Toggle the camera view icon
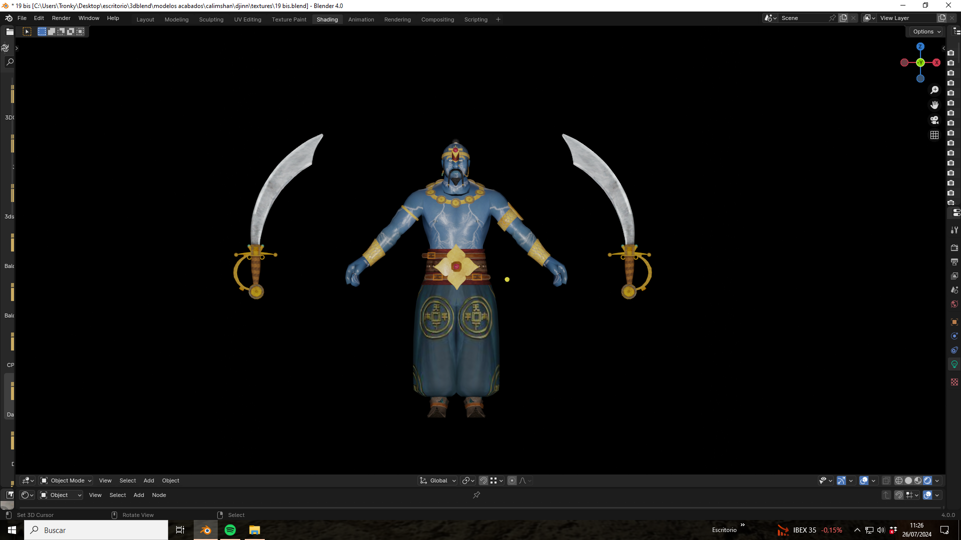The image size is (961, 540). (934, 120)
